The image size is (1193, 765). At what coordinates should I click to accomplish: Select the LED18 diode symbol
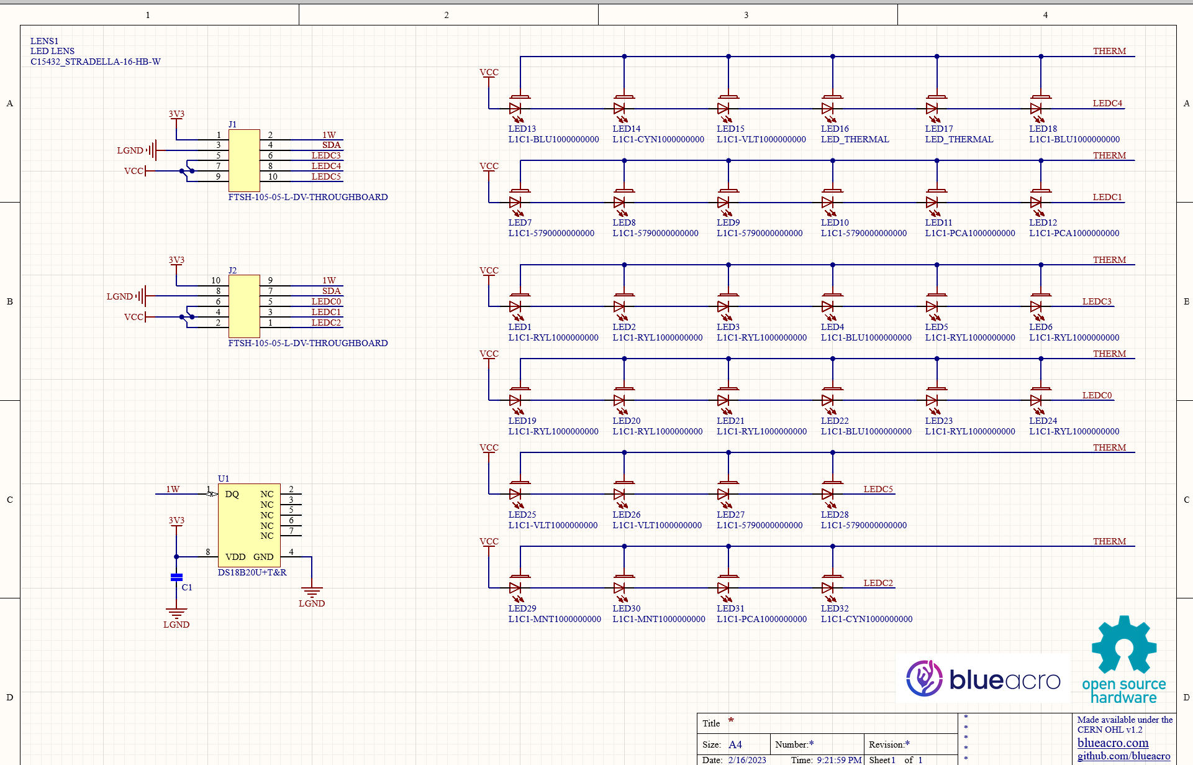[x=1038, y=109]
